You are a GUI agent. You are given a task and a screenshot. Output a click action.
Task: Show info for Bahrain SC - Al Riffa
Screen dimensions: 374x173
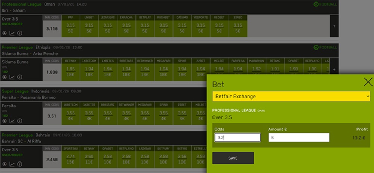tap(19, 164)
